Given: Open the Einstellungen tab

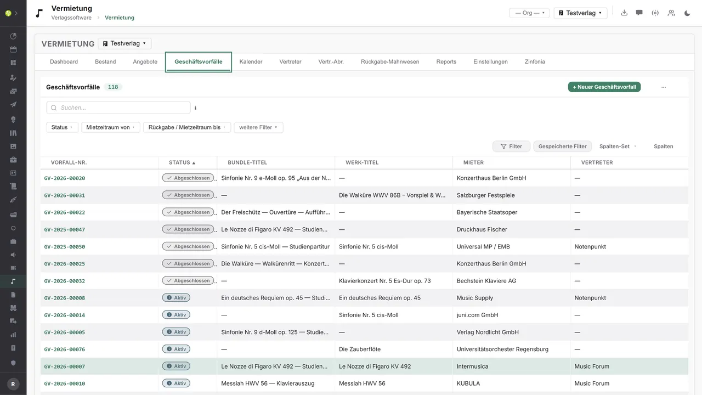Looking at the screenshot, I should pos(491,61).
